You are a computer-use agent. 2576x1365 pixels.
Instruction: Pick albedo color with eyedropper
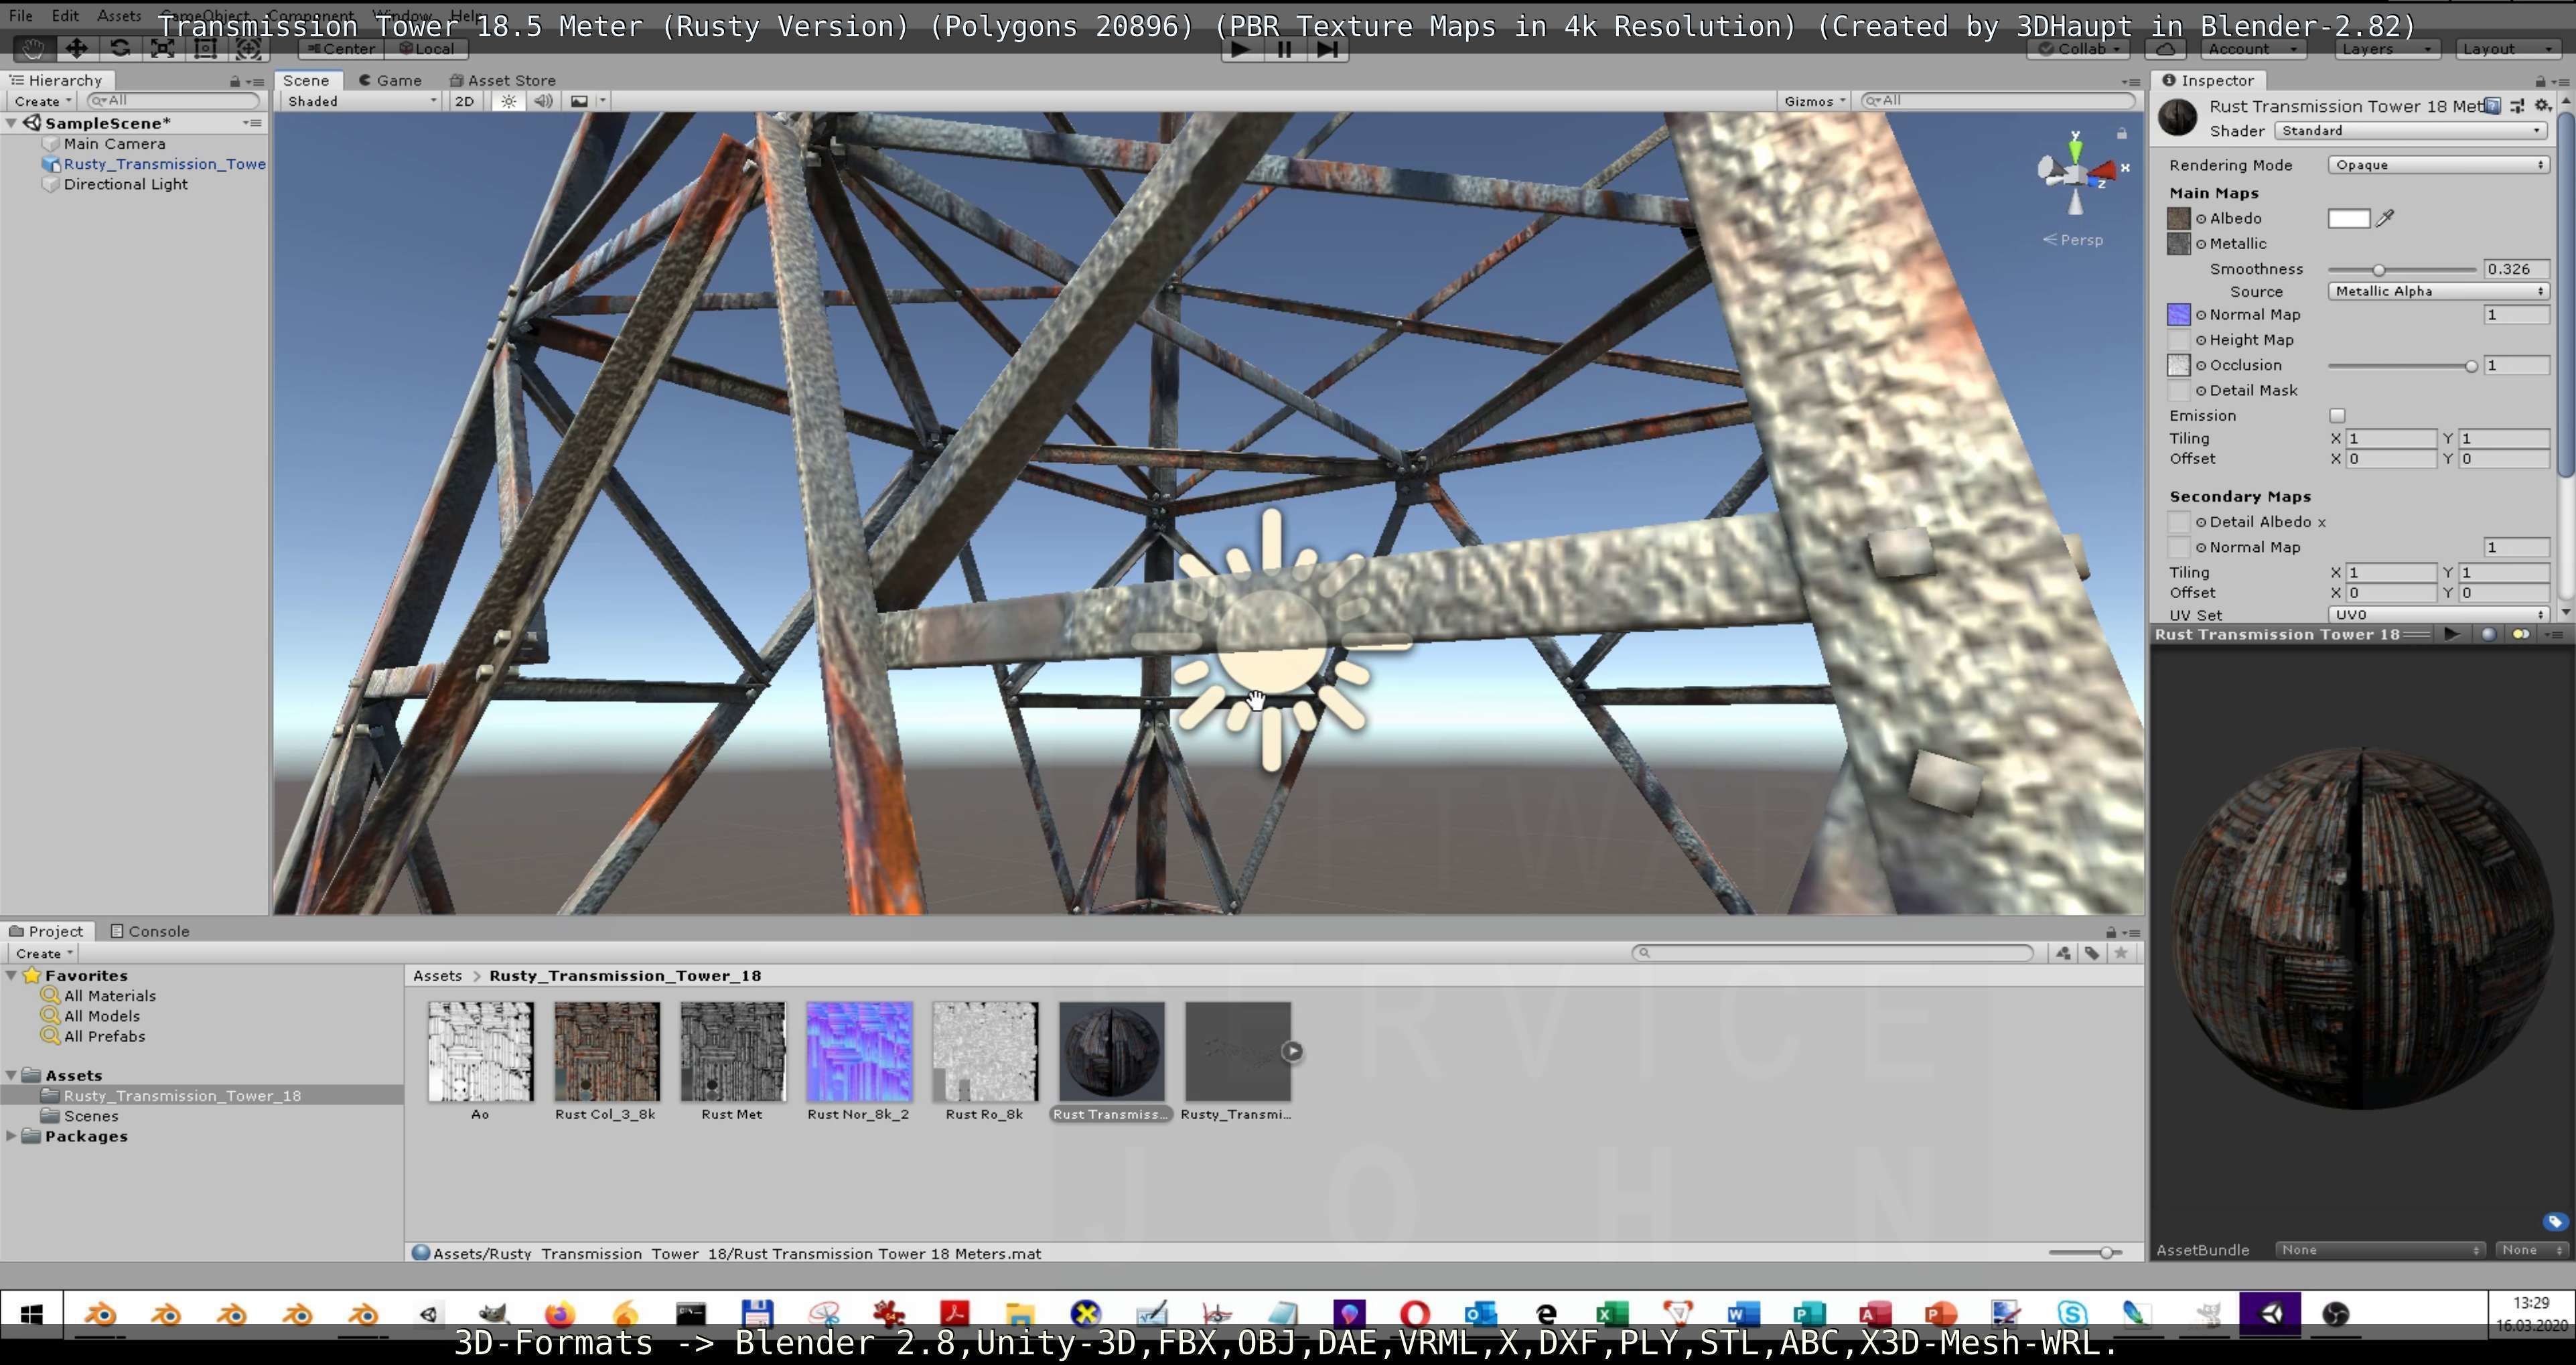2385,218
